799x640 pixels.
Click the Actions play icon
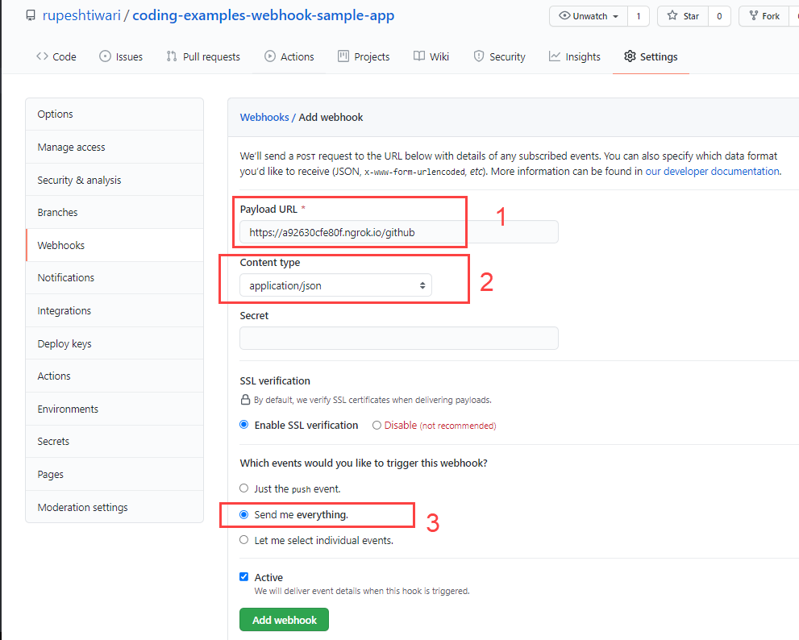270,56
